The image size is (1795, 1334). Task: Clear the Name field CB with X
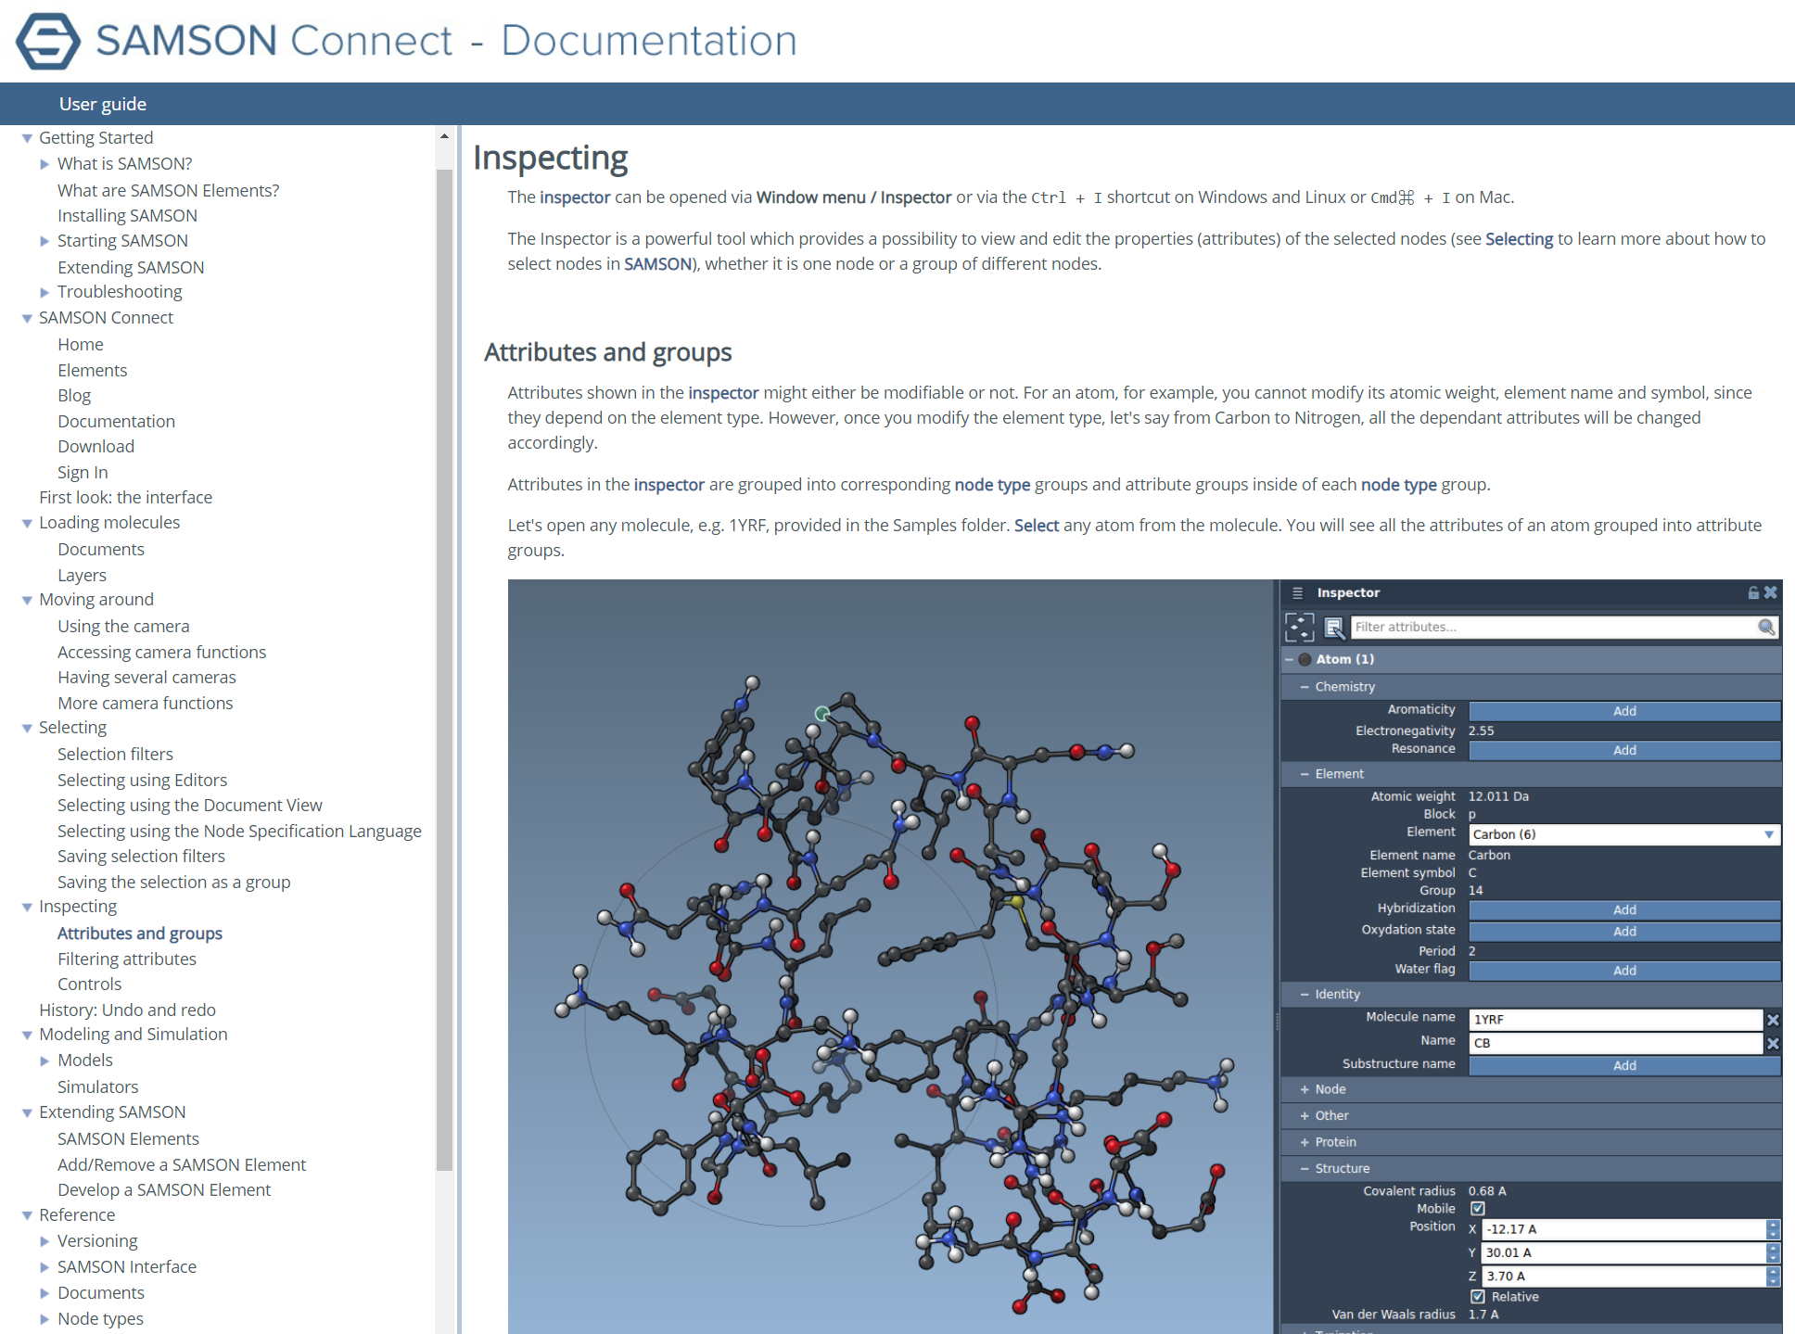tap(1773, 1044)
